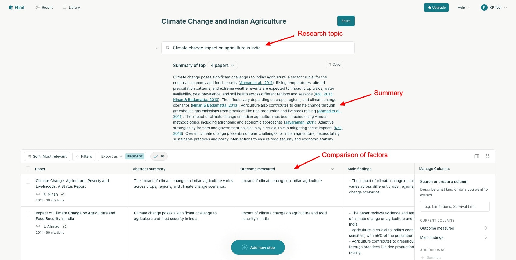Select all papers with header checkbox
Screen dimensions: 516x260
(28, 169)
